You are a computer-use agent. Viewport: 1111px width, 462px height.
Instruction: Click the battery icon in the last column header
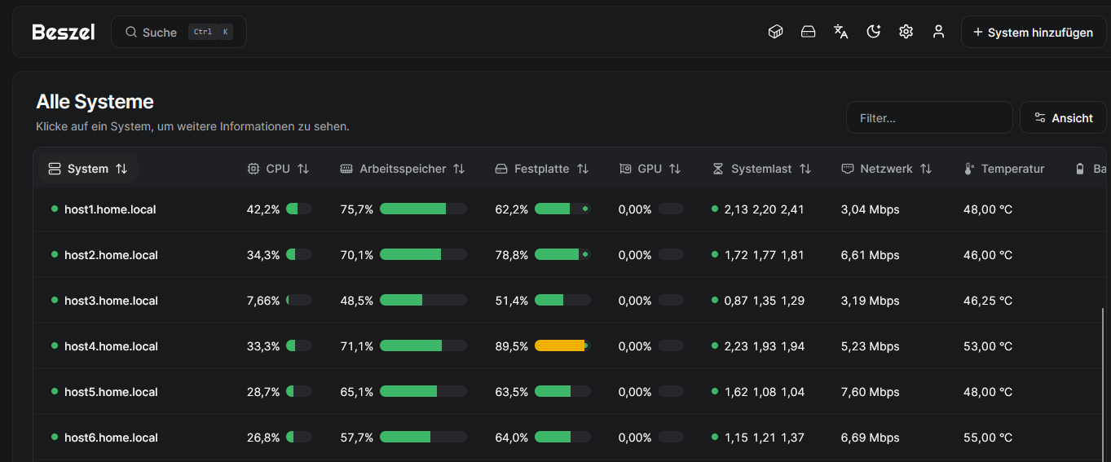[x=1080, y=169]
